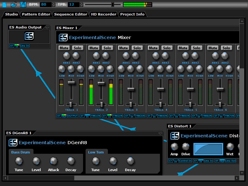Save the project using the floppy disk icon
This screenshot has height=186, width=248.
23,4
